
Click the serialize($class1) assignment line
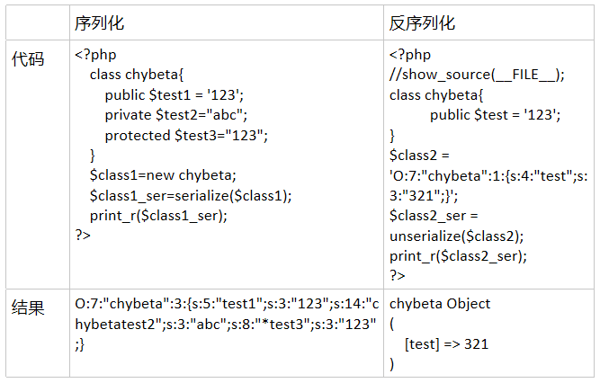click(x=191, y=194)
